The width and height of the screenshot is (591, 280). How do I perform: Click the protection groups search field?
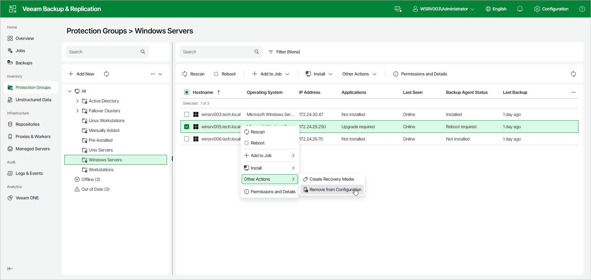coord(107,52)
